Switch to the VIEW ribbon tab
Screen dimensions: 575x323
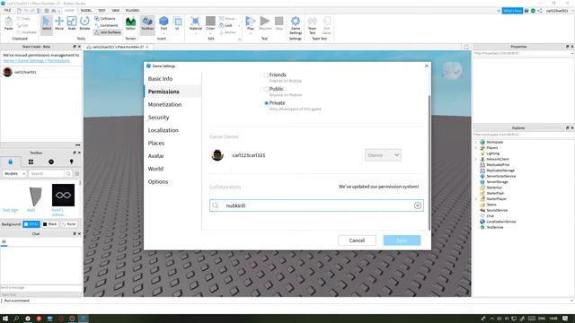(x=116, y=10)
